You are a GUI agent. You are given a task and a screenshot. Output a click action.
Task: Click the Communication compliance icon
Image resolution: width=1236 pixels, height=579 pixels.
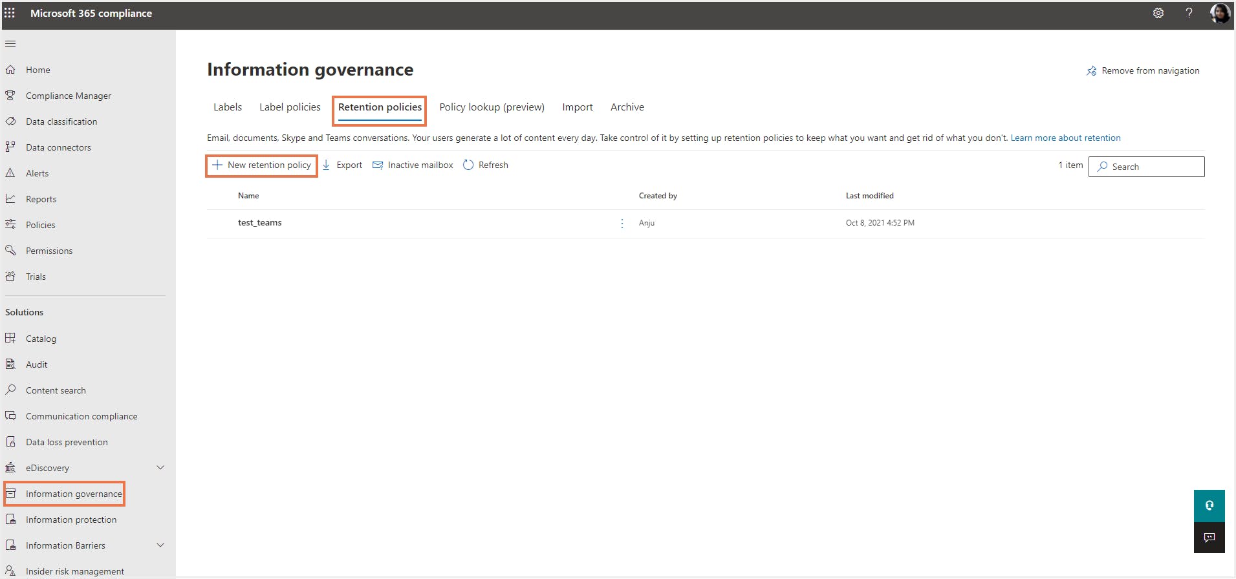[10, 416]
